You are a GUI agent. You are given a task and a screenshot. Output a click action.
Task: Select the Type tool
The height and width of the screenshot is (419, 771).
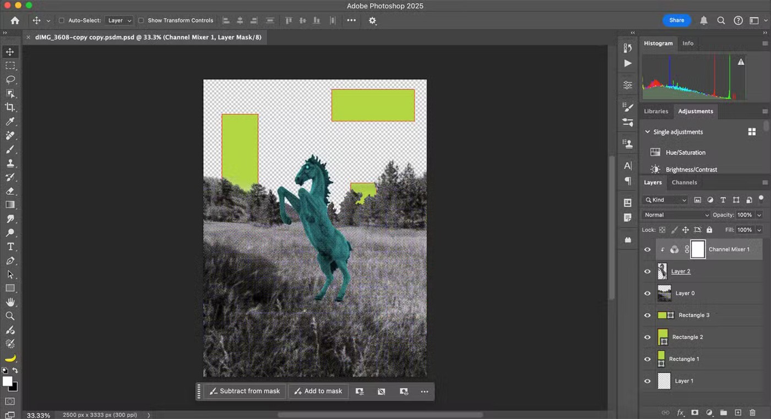pyautogui.click(x=10, y=246)
